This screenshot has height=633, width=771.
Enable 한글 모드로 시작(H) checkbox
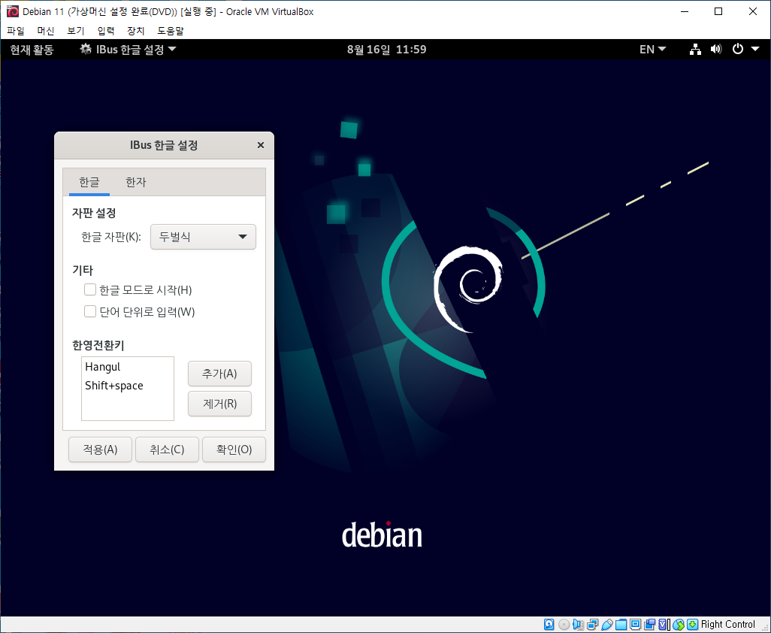pos(90,289)
